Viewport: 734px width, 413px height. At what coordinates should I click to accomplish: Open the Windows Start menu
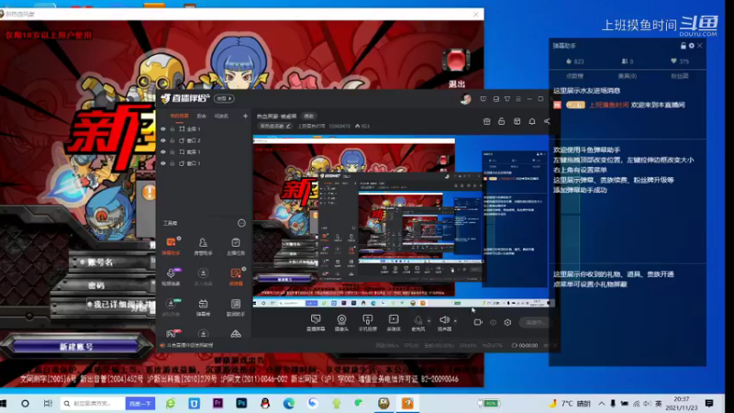tap(4, 403)
